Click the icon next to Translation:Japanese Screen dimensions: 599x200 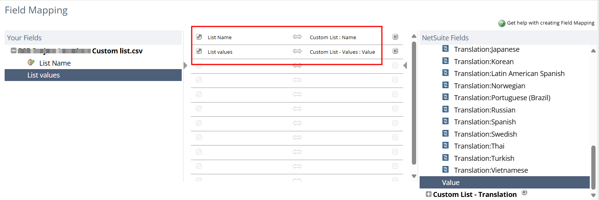445,49
